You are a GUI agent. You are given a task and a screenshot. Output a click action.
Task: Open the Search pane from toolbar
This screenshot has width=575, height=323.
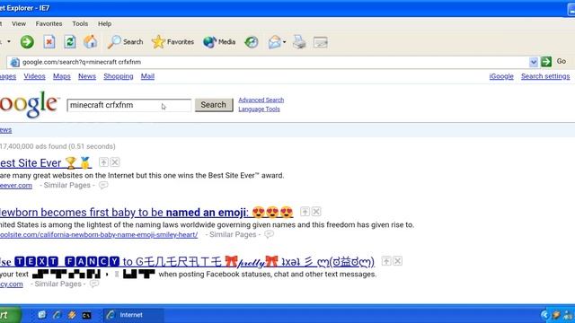point(125,42)
